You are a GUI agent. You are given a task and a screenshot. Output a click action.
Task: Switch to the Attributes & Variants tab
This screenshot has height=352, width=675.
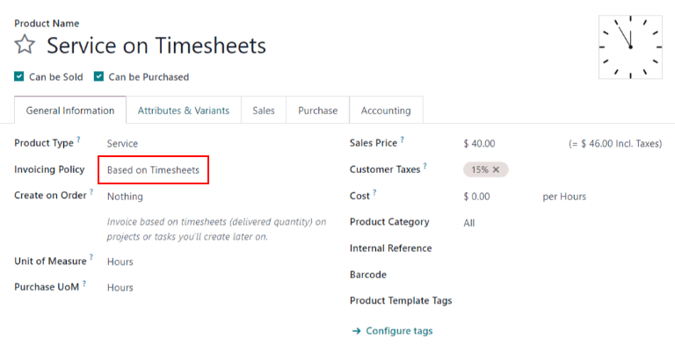(x=183, y=111)
